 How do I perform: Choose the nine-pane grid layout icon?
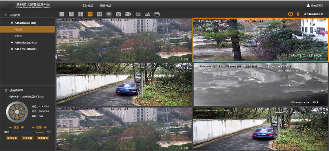[x=99, y=14]
